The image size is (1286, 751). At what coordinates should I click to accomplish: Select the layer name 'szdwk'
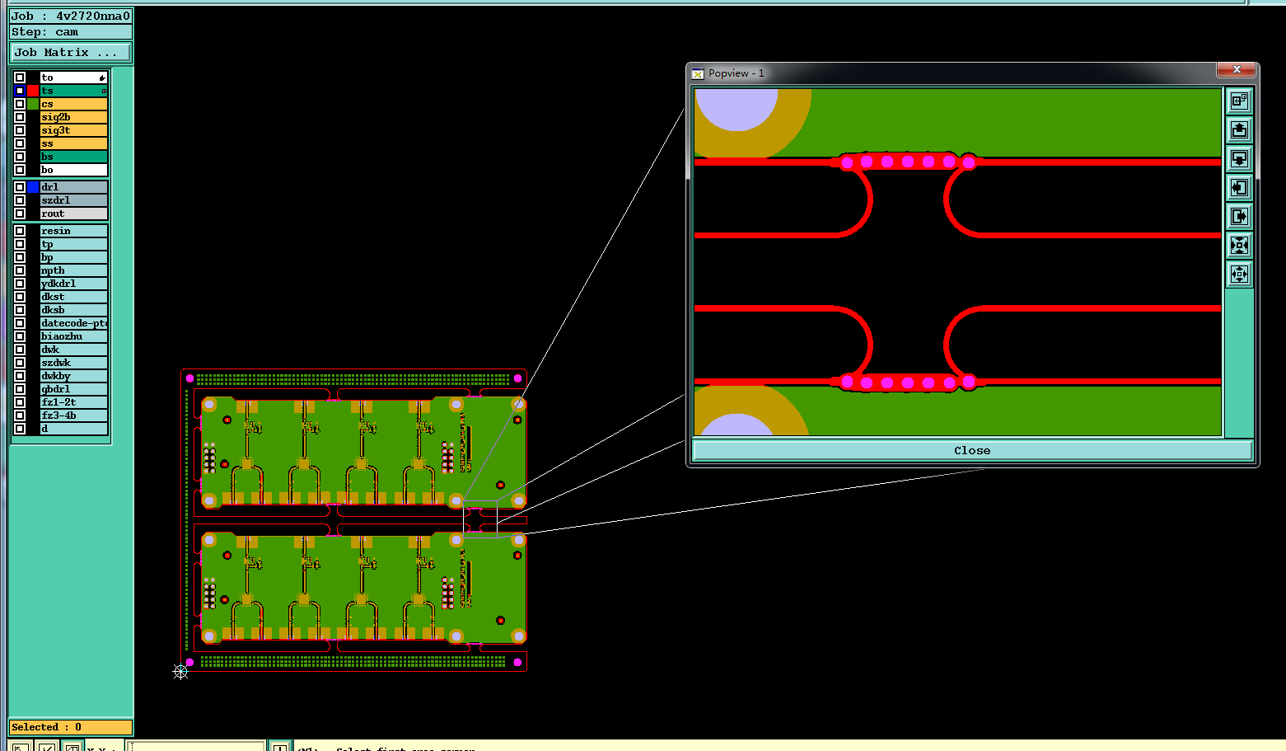click(x=74, y=363)
